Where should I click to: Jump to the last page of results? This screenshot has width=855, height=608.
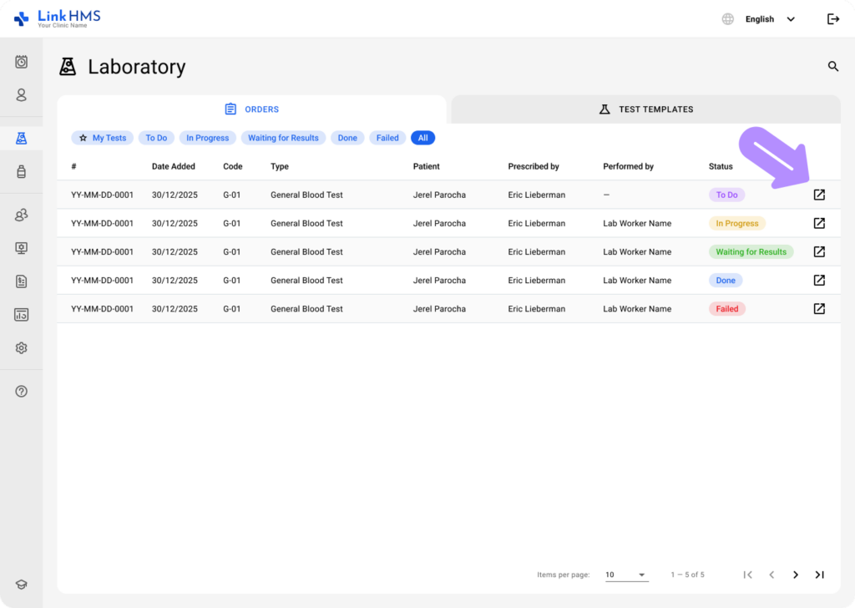tap(819, 575)
